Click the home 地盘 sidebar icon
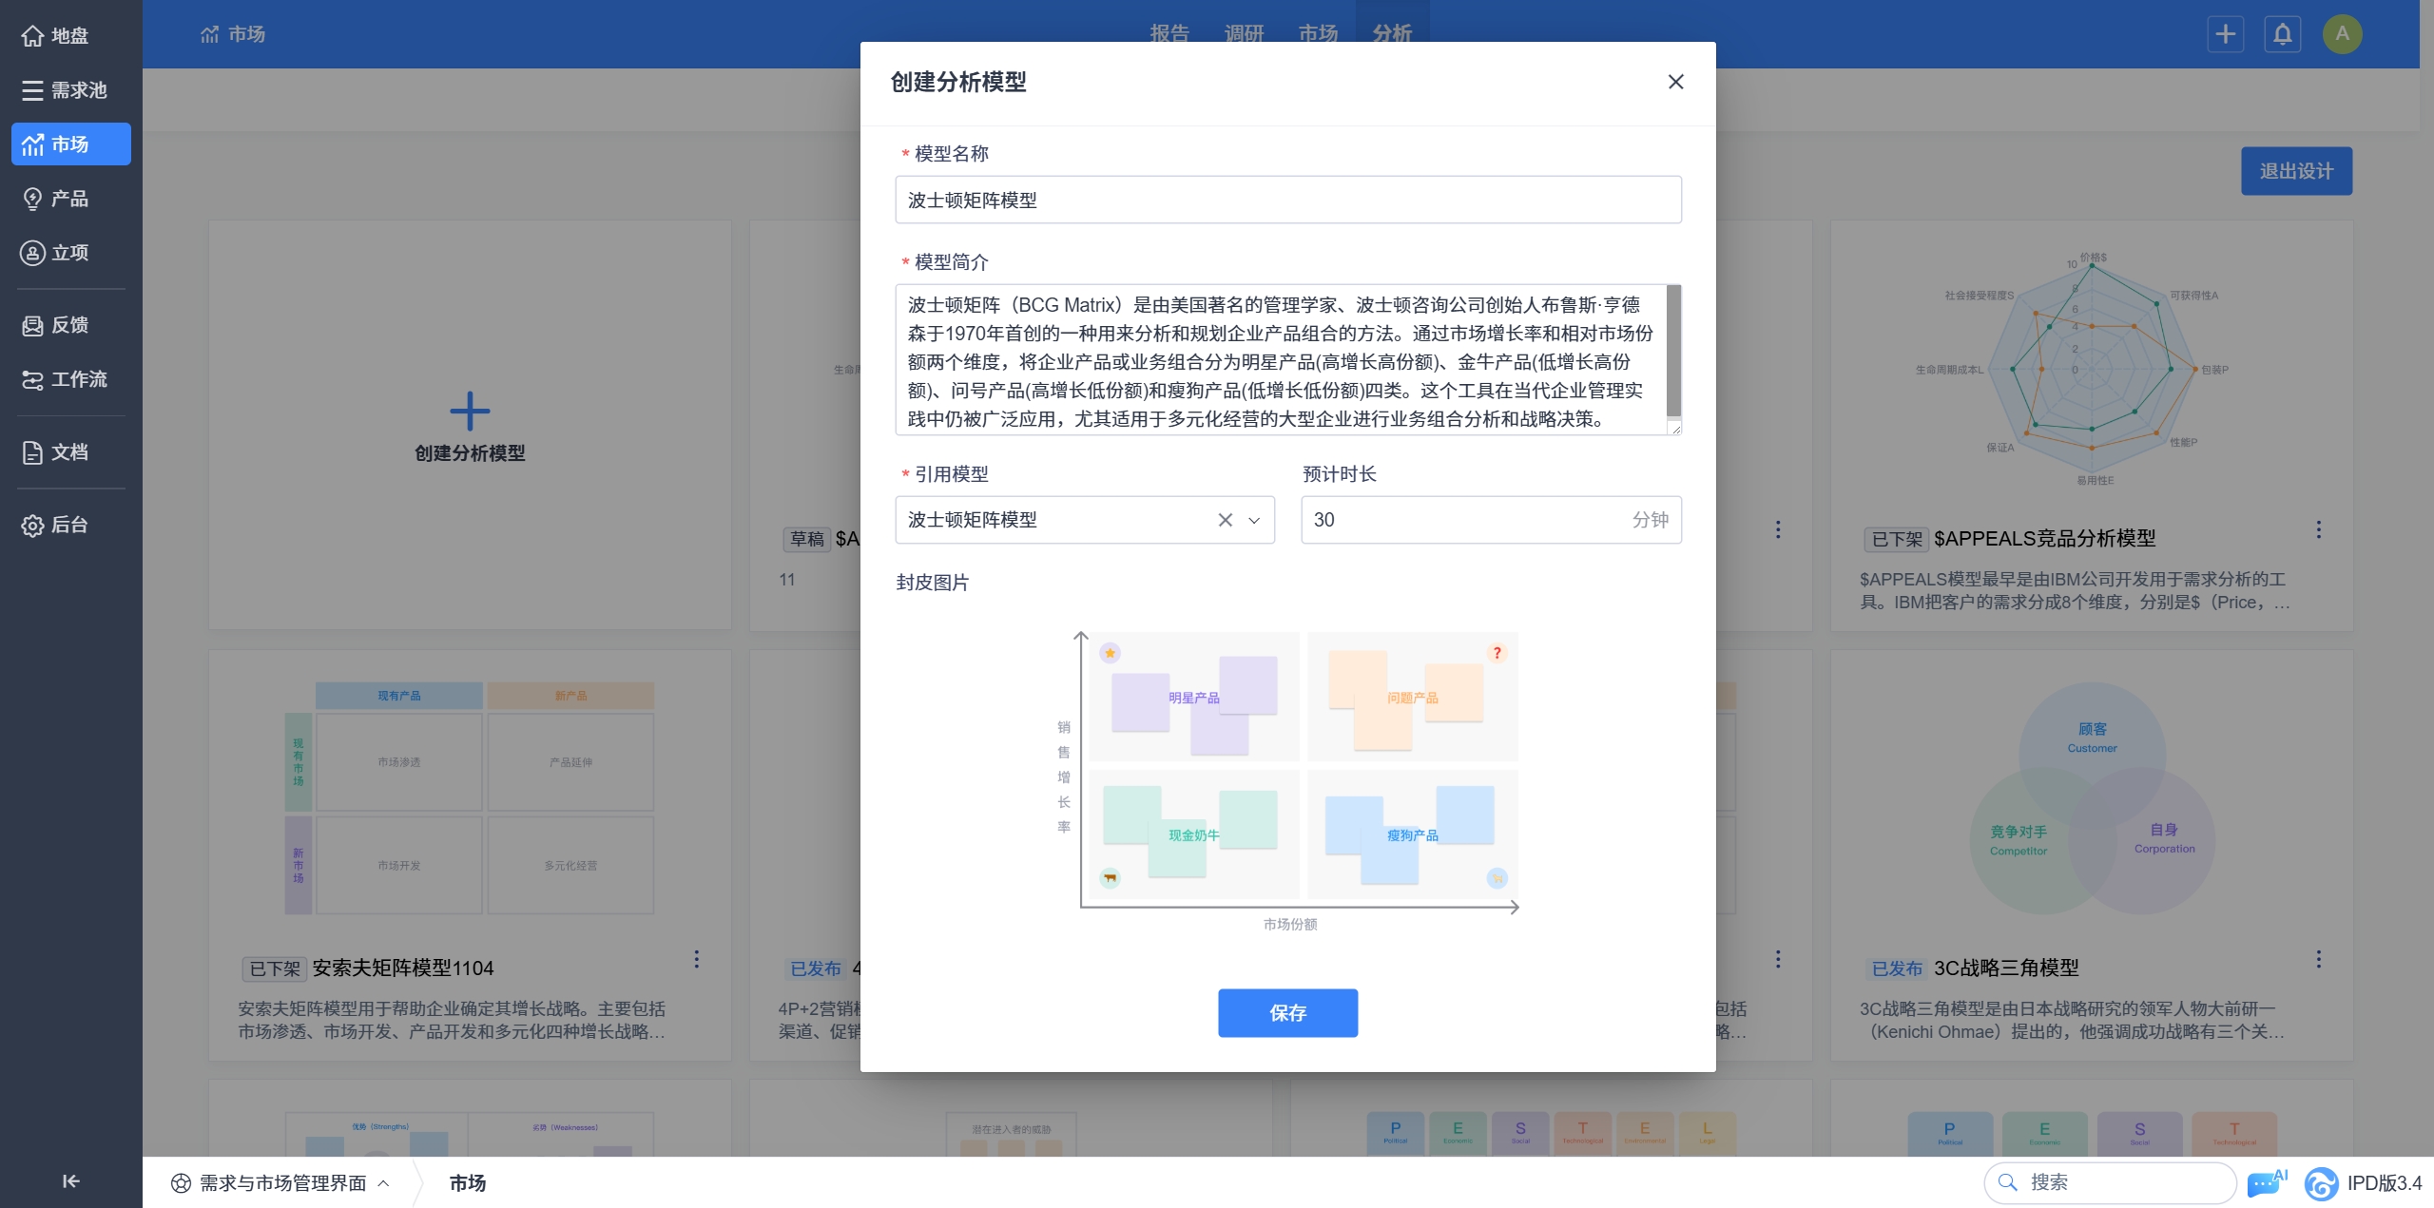 pos(33,36)
